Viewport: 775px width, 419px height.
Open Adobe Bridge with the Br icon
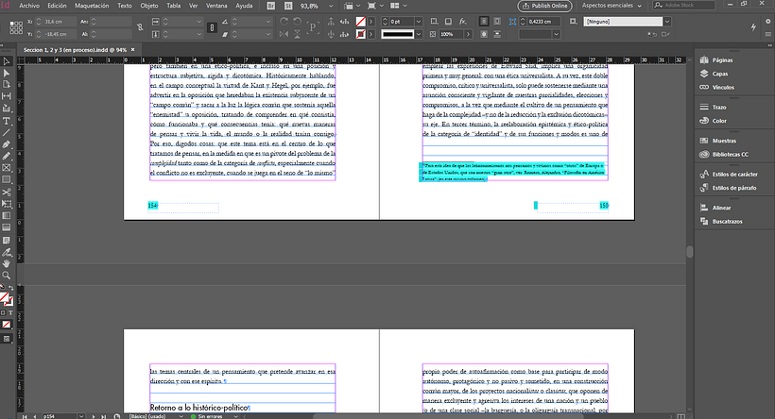[x=271, y=6]
